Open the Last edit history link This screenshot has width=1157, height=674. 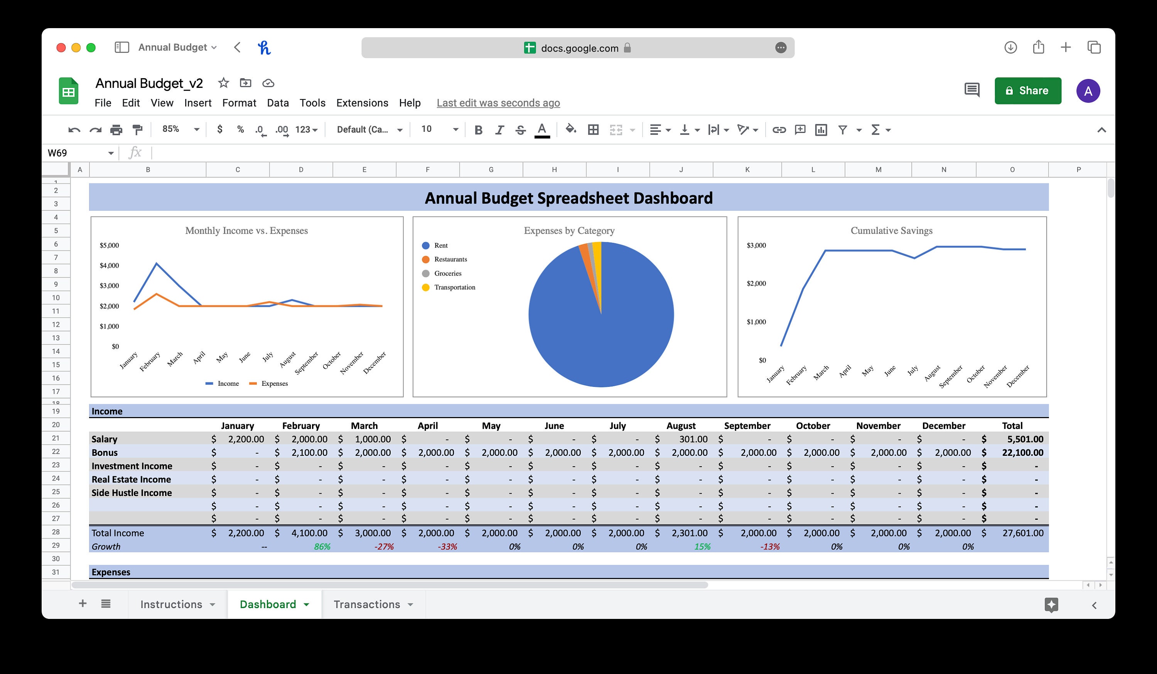pos(498,103)
